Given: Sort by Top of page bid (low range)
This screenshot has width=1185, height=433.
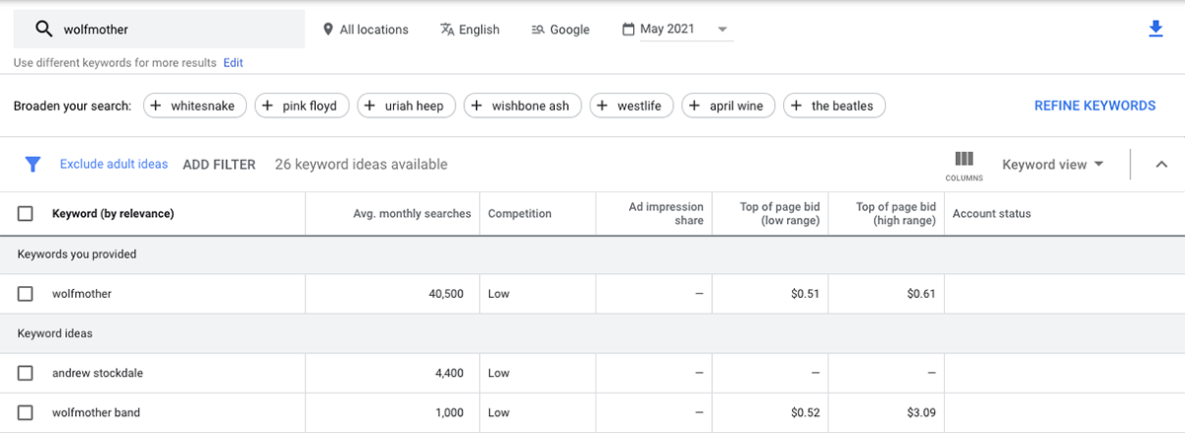Looking at the screenshot, I should click(780, 214).
